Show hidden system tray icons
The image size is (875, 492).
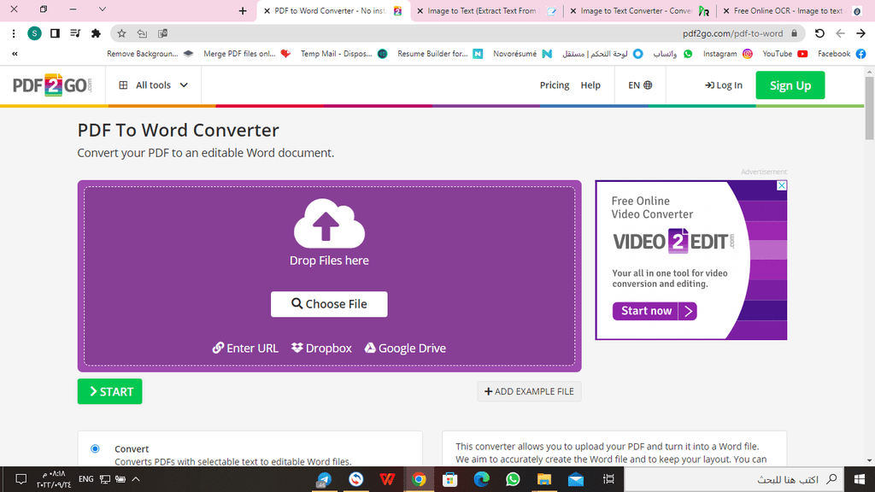(x=136, y=479)
